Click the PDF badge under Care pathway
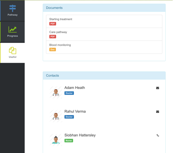The width and height of the screenshot is (173, 153). (53, 37)
